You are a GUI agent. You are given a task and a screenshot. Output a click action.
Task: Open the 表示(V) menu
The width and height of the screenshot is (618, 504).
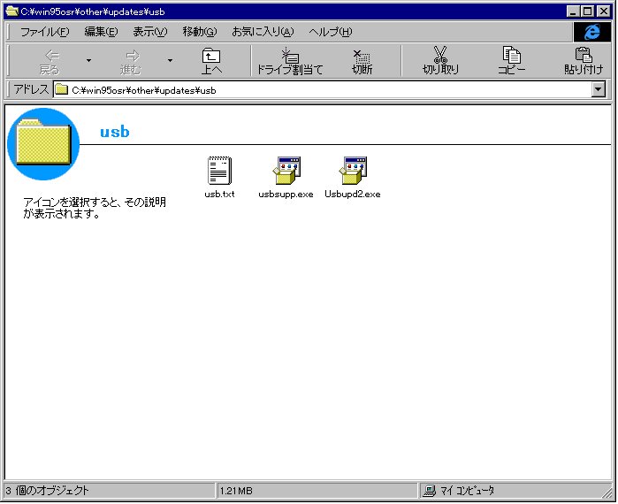point(149,32)
